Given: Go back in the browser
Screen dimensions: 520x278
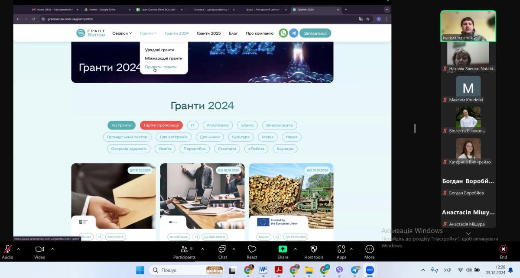Looking at the screenshot, I should (x=18, y=19).
